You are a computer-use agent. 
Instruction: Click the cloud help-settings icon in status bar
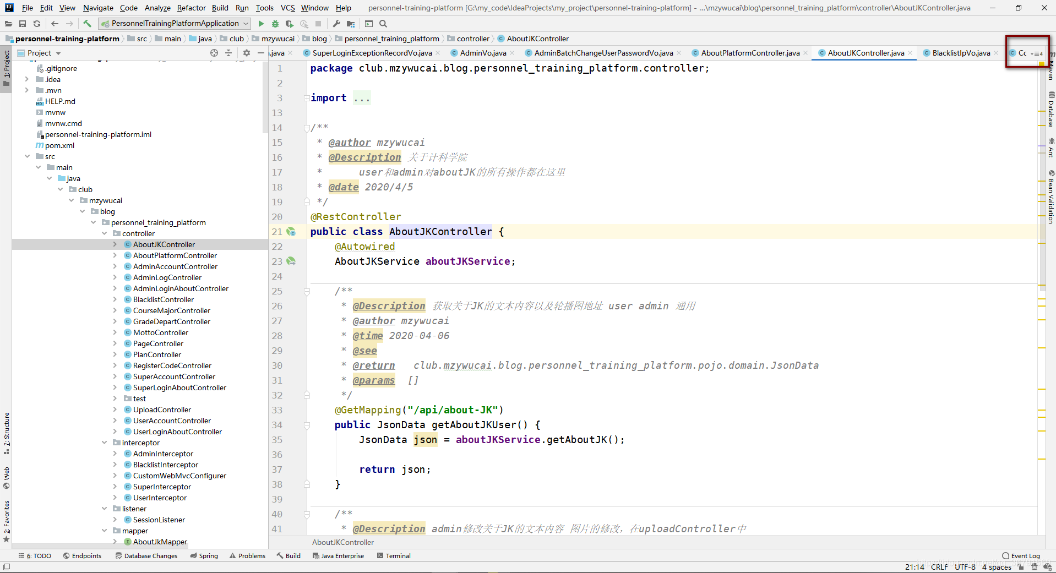(1047, 567)
